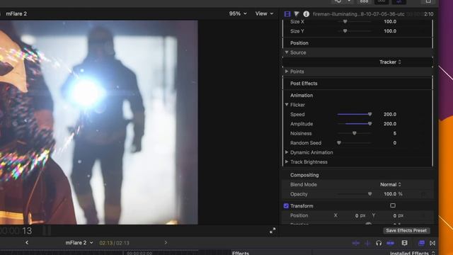
Task: Toggle audio skimming icon
Action: point(367,243)
